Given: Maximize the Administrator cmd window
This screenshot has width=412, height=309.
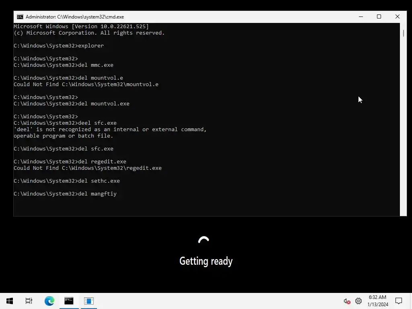Looking at the screenshot, I should pos(379,16).
